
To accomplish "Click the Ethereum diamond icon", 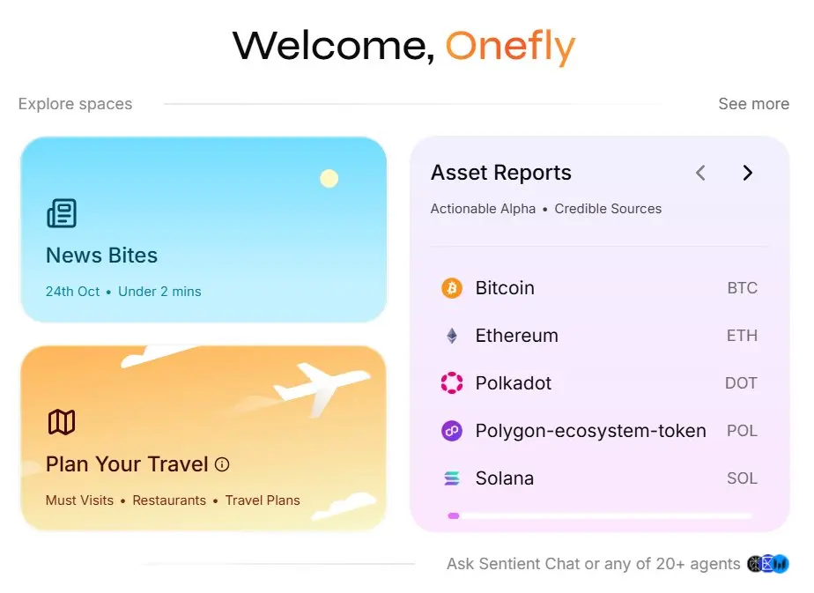I will pos(451,336).
